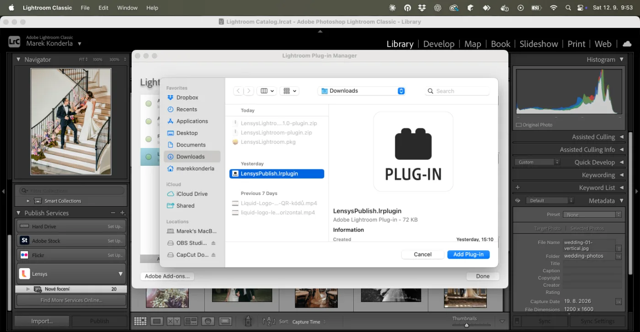Screen dimensions: 640x332
Task: Open iCloud Drive in sidebar
Action: tap(192, 194)
